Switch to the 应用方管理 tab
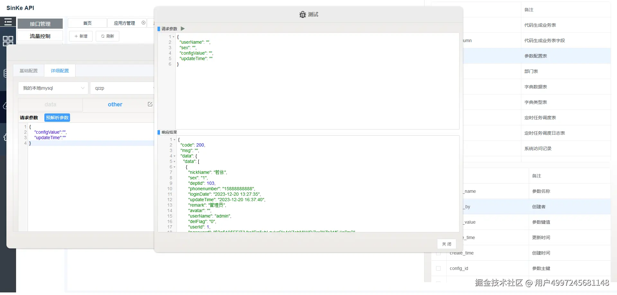 point(124,23)
